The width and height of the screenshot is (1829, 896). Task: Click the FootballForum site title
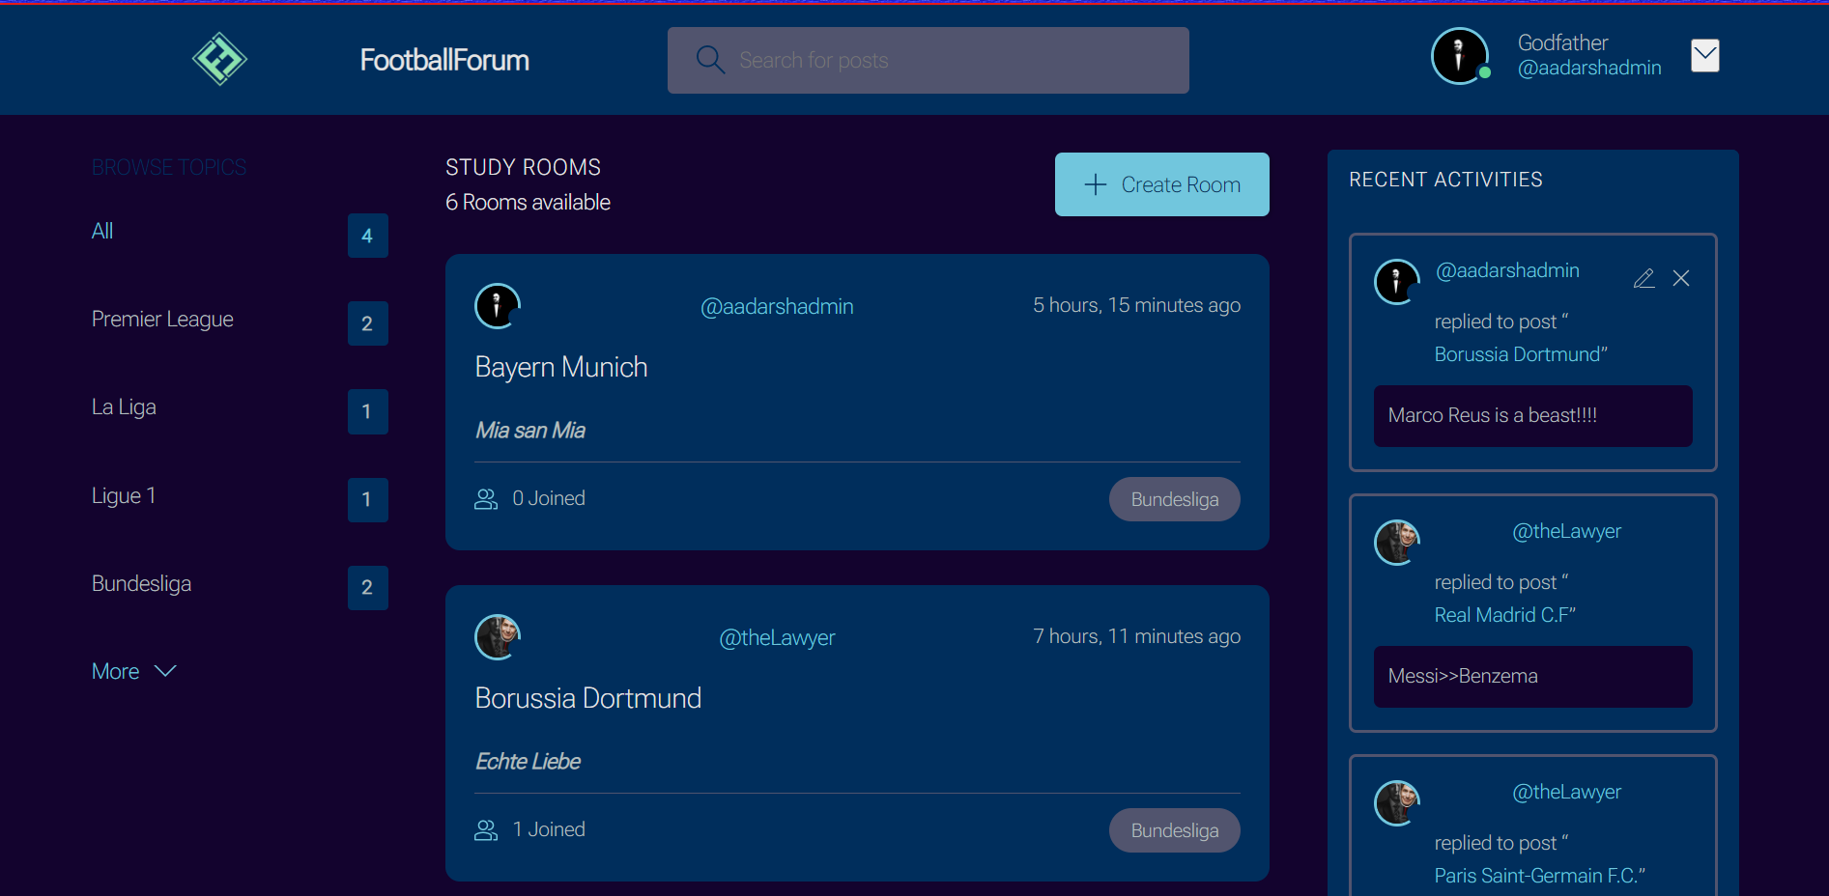444,60
